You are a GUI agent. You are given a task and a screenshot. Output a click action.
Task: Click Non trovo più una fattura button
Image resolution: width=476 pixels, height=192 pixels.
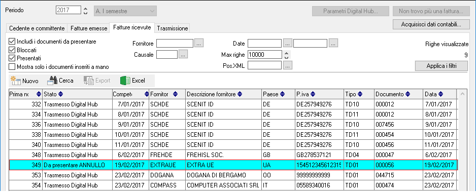coord(431,11)
